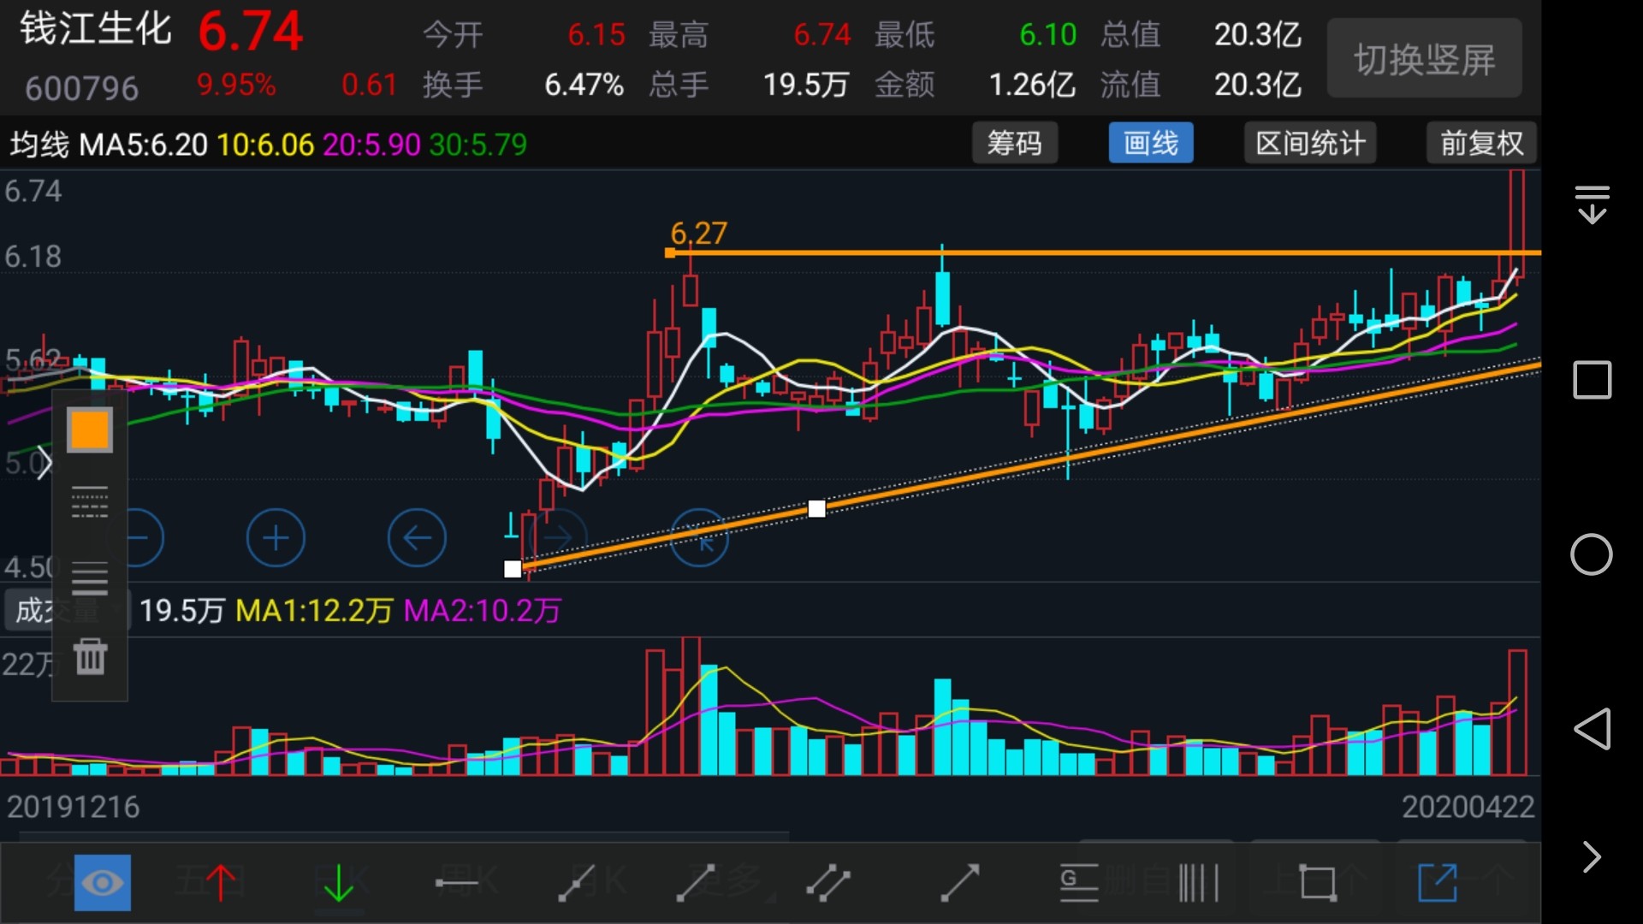
Task: Select the arrow line drawing tool
Action: 959,882
